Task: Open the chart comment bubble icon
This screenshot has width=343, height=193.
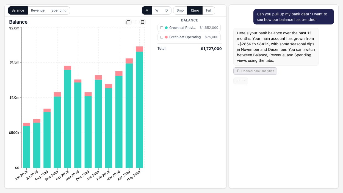Action: 128,22
